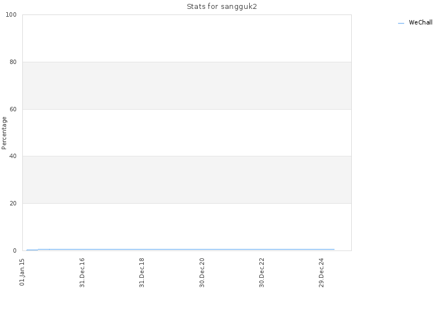Viewport: 446px width, 334px height.
Task: Click the chart title Stats for sangguk2
Action: tap(222, 7)
